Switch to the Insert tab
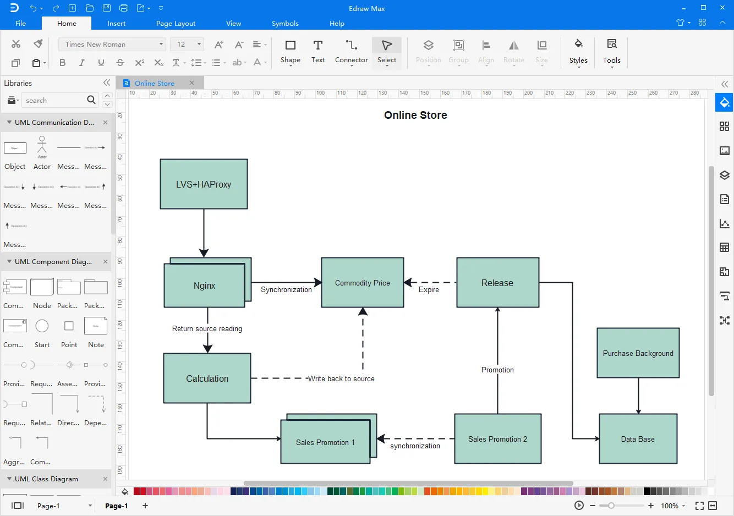 (x=117, y=23)
